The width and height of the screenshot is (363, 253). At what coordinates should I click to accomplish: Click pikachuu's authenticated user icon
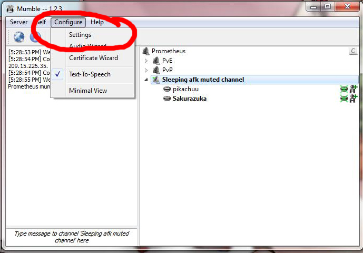tap(354, 89)
